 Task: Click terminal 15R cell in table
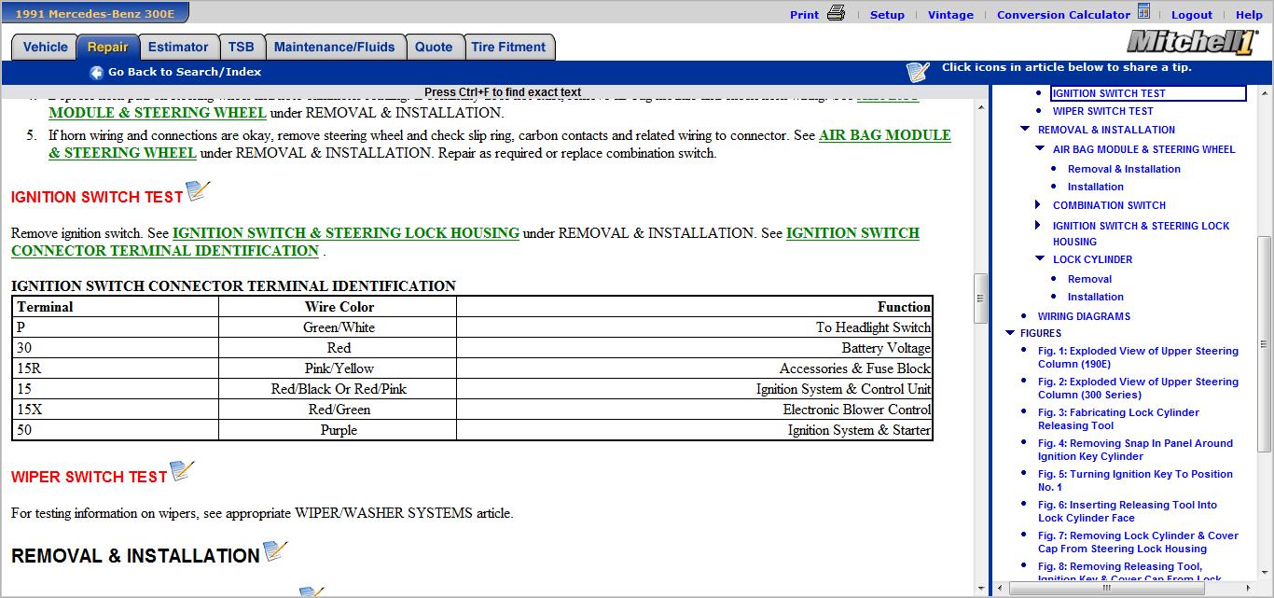pyautogui.click(x=116, y=369)
